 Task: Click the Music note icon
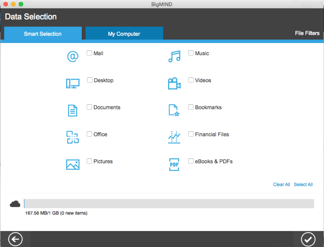[174, 56]
